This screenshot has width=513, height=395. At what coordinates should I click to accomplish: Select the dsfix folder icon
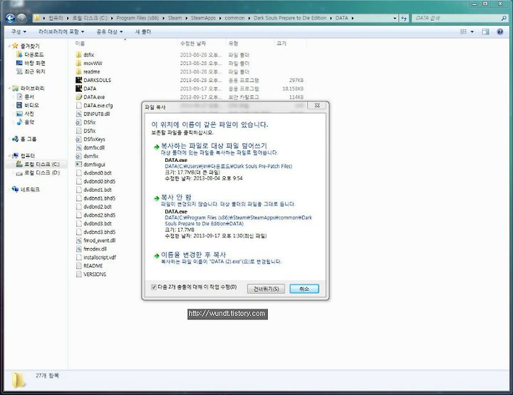coord(78,55)
